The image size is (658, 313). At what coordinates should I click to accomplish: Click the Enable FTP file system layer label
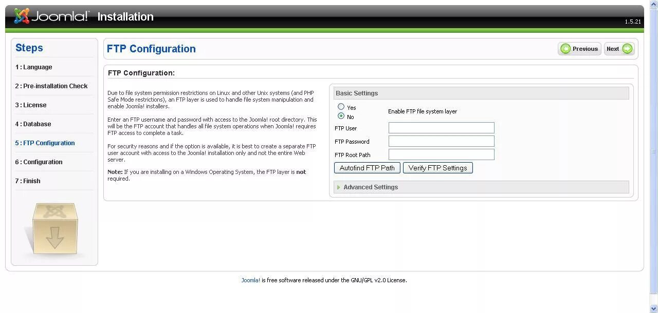[x=423, y=111]
